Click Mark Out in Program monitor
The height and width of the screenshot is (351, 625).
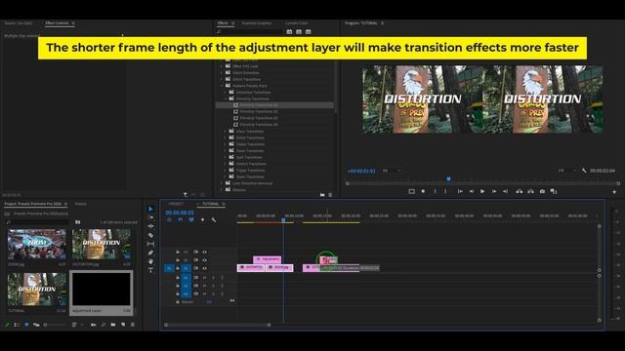[445, 191]
